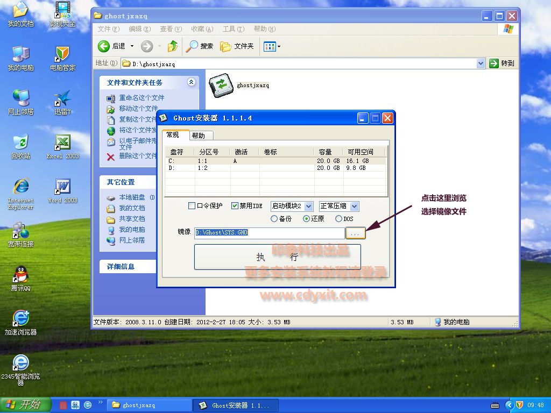Image resolution: width=551 pixels, height=413 pixels.
Task: Select the Recycle Bin desktop icon
Action: click(21, 146)
